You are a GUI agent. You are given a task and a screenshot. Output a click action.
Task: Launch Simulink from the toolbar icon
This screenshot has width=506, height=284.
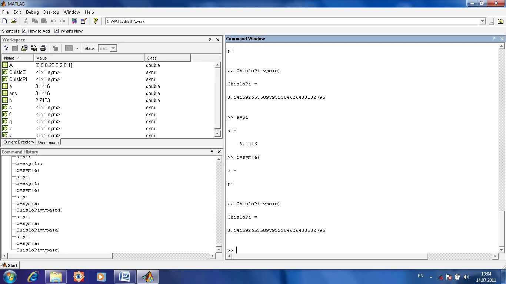[x=74, y=21]
